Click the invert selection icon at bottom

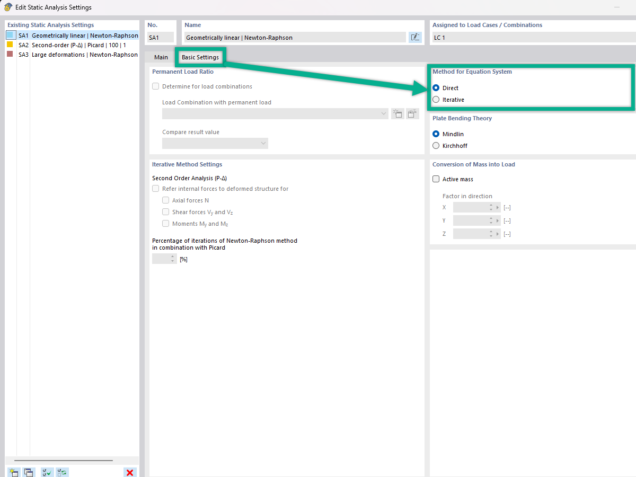pyautogui.click(x=62, y=472)
